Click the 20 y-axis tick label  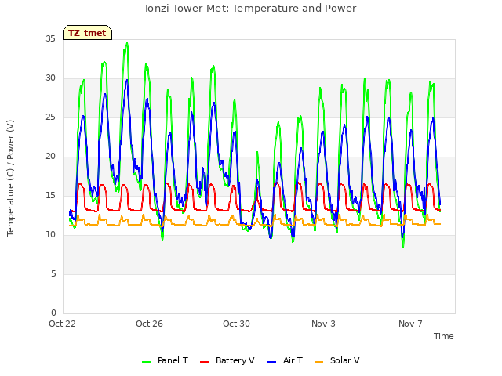pyautogui.click(x=50, y=157)
